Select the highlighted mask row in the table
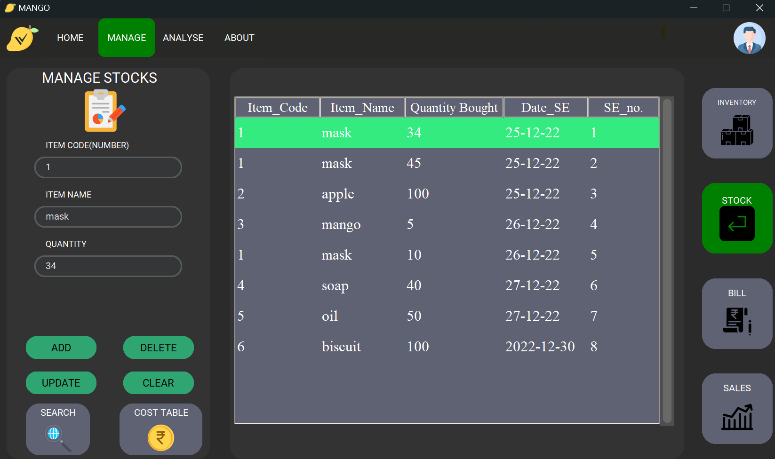The image size is (775, 459). click(447, 133)
